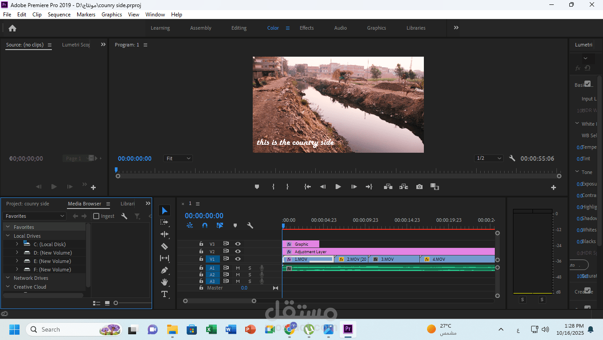This screenshot has height=340, width=603.
Task: Collapse the Local Drives group
Action: tap(8, 236)
